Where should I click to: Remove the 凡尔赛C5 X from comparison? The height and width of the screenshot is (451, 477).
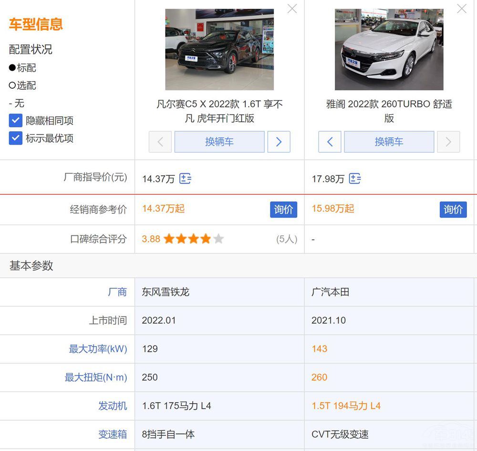292,9
